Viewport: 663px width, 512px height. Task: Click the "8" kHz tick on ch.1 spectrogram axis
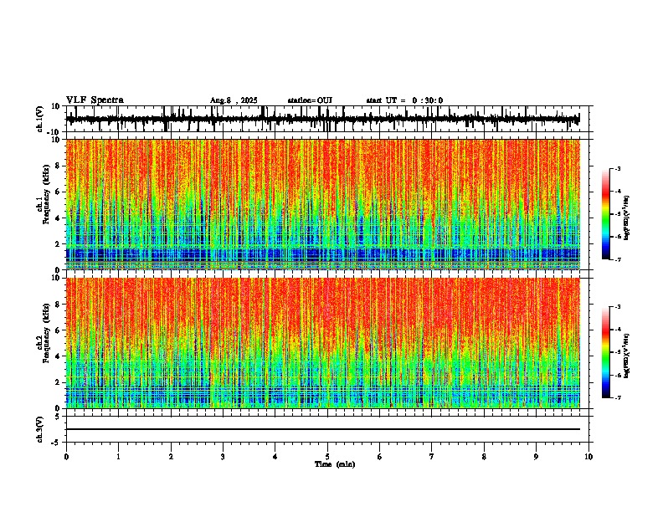[x=59, y=166]
